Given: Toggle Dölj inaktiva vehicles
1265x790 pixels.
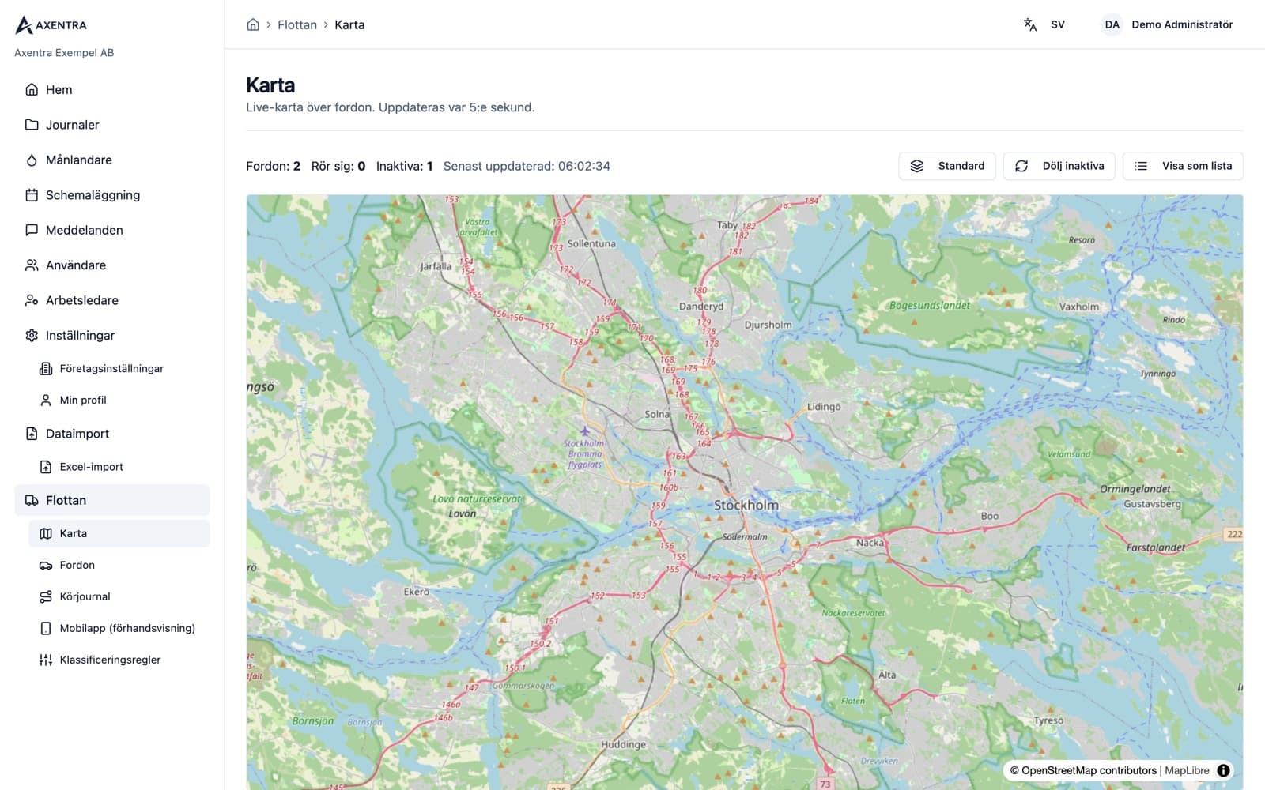Looking at the screenshot, I should click(1059, 166).
